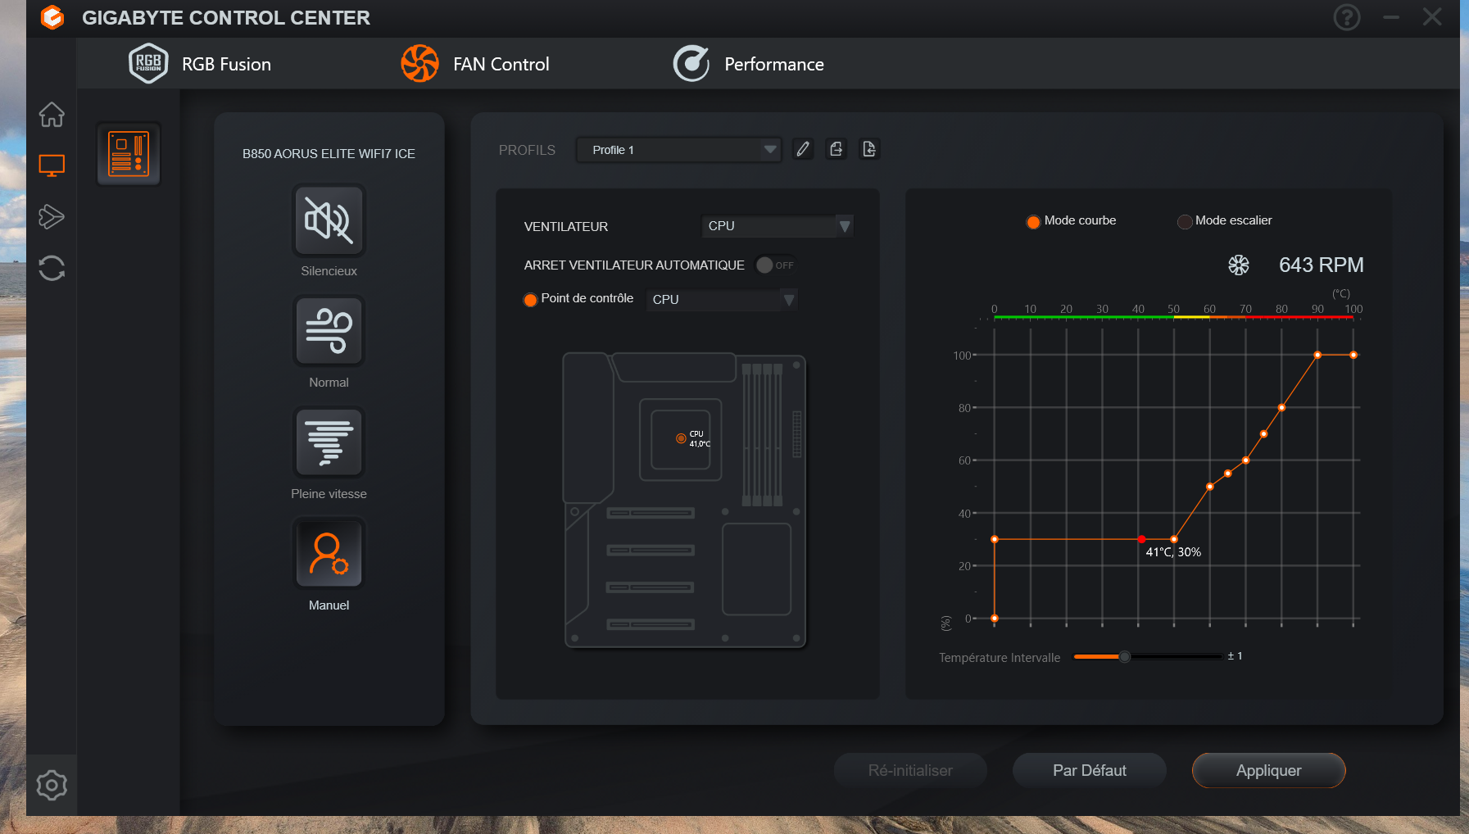The height and width of the screenshot is (834, 1469).
Task: Click the RGB Fusion logo icon
Action: tap(148, 63)
